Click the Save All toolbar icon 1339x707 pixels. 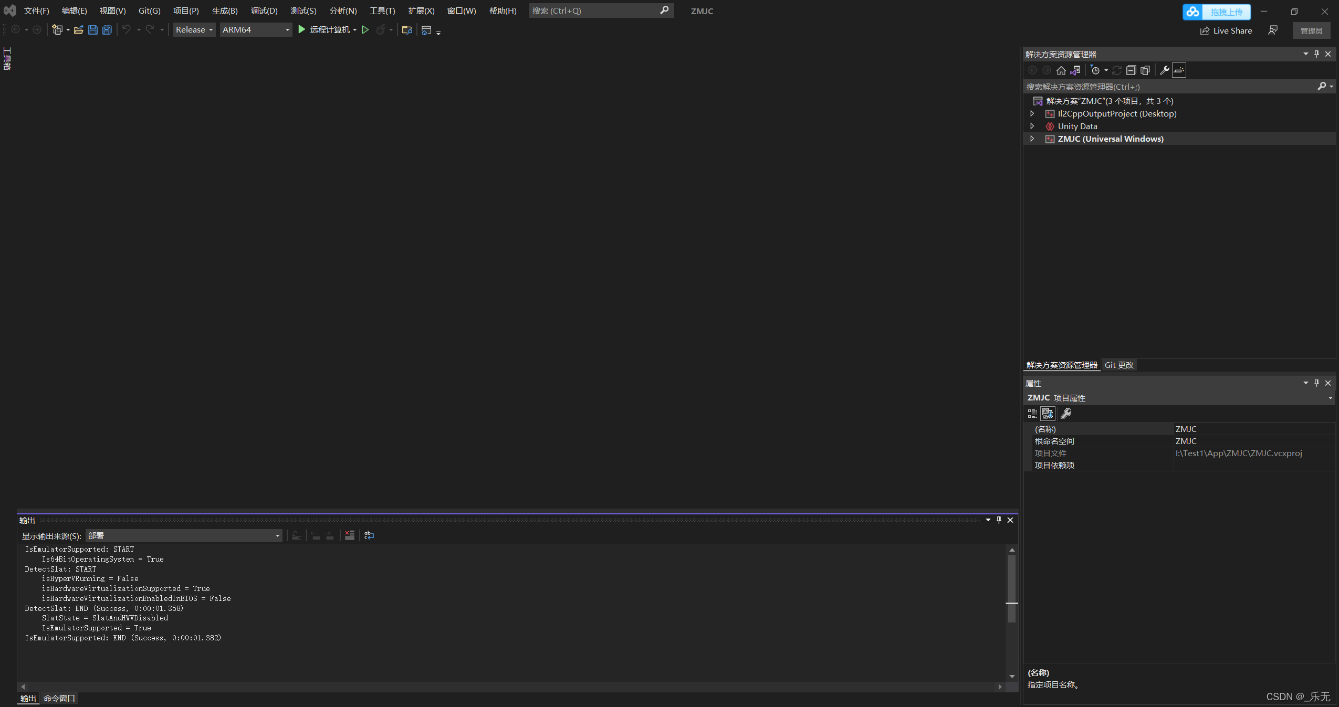(x=107, y=30)
